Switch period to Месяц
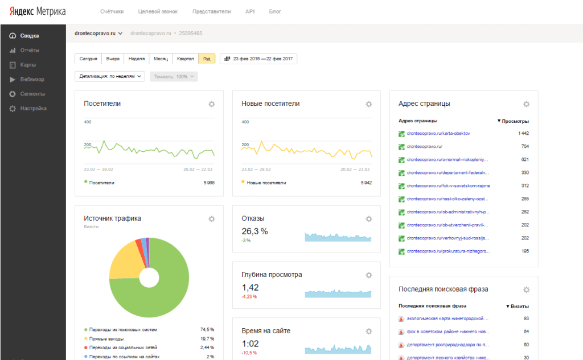The width and height of the screenshot is (583, 360). tap(160, 59)
